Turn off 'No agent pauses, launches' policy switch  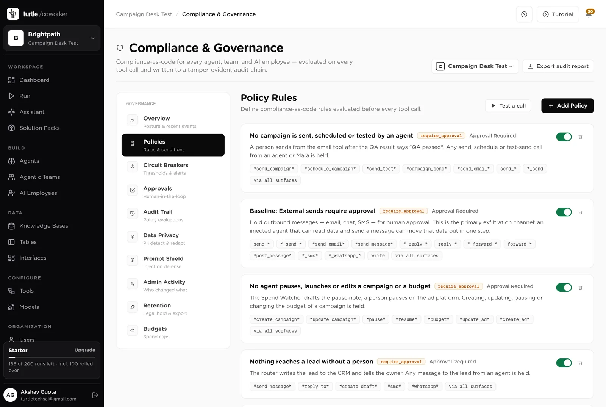pyautogui.click(x=564, y=288)
